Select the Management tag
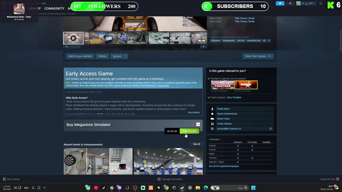Viewport: 342px width, 192px height. [x=229, y=41]
